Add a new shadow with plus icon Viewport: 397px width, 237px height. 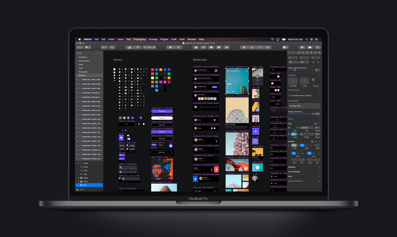coord(319,167)
